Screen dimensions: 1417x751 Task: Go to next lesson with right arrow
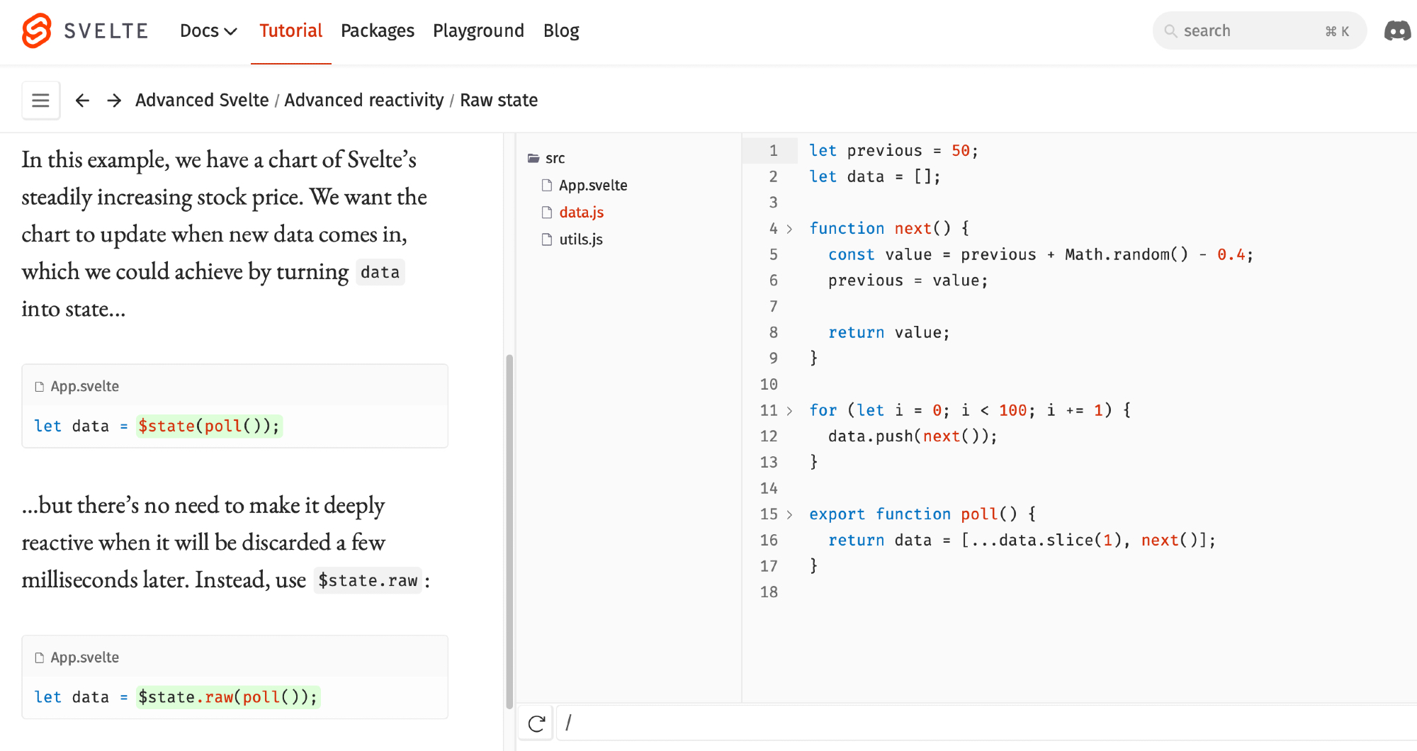click(114, 101)
